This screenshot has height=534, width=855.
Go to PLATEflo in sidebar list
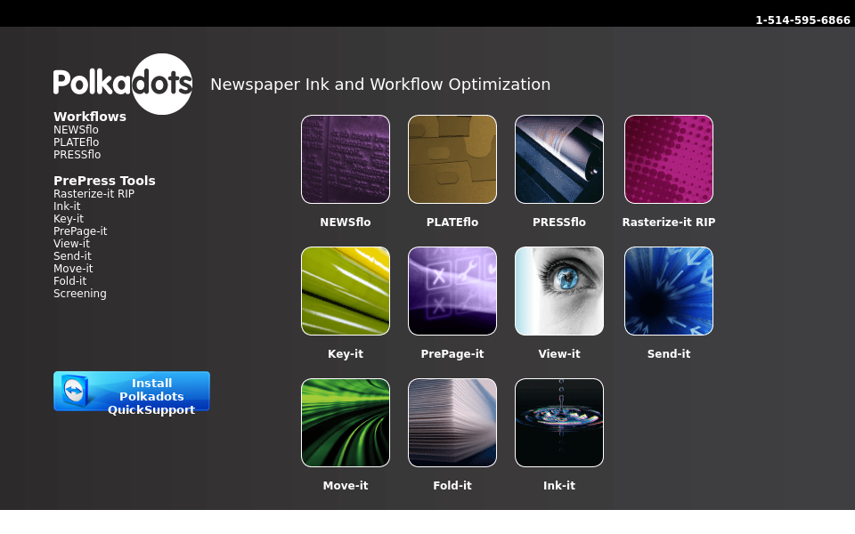[x=76, y=142]
